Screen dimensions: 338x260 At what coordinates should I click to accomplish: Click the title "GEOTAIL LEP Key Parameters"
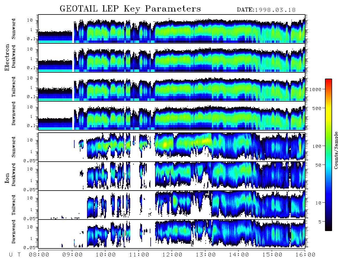(x=130, y=9)
